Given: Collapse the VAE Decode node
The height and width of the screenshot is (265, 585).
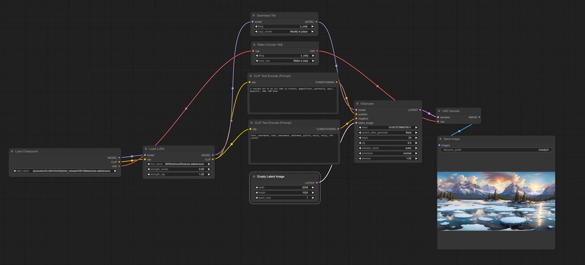Looking at the screenshot, I should [x=439, y=111].
